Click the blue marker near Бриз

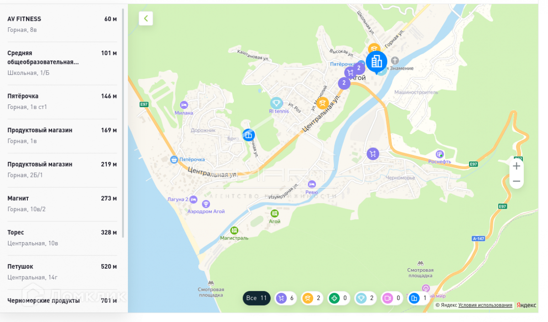(248, 135)
